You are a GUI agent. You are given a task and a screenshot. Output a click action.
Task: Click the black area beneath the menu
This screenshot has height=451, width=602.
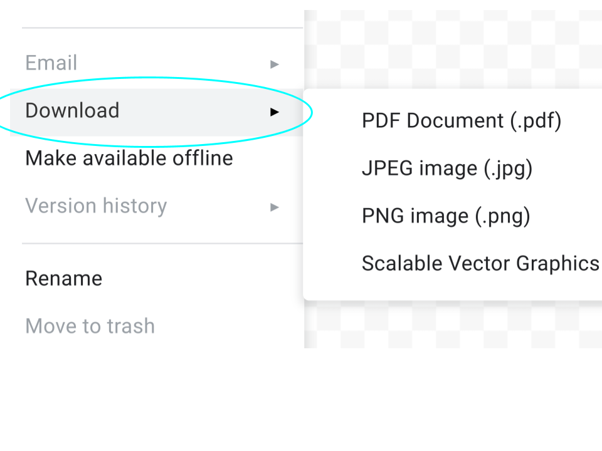tap(301, 401)
